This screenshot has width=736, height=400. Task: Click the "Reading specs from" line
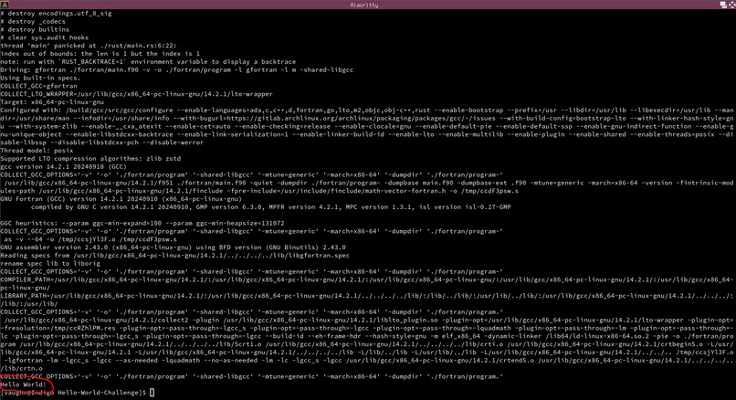pos(174,256)
